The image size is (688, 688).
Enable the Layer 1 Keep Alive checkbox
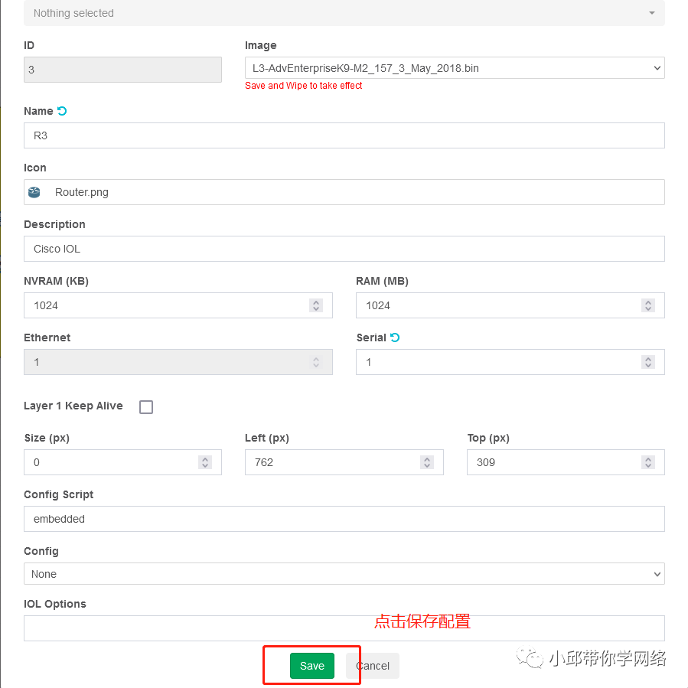click(145, 406)
